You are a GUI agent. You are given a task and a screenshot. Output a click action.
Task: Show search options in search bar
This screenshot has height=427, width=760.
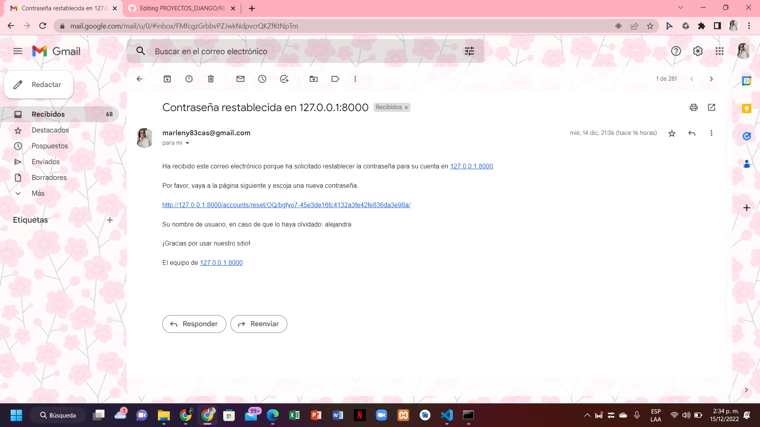(x=469, y=51)
